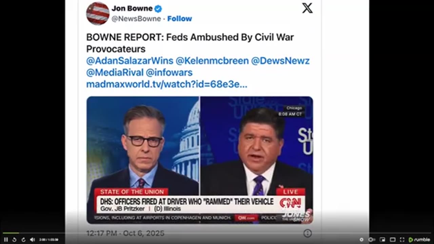Click the embedded CNN video thumbnail
434x244 pixels.
[200, 160]
